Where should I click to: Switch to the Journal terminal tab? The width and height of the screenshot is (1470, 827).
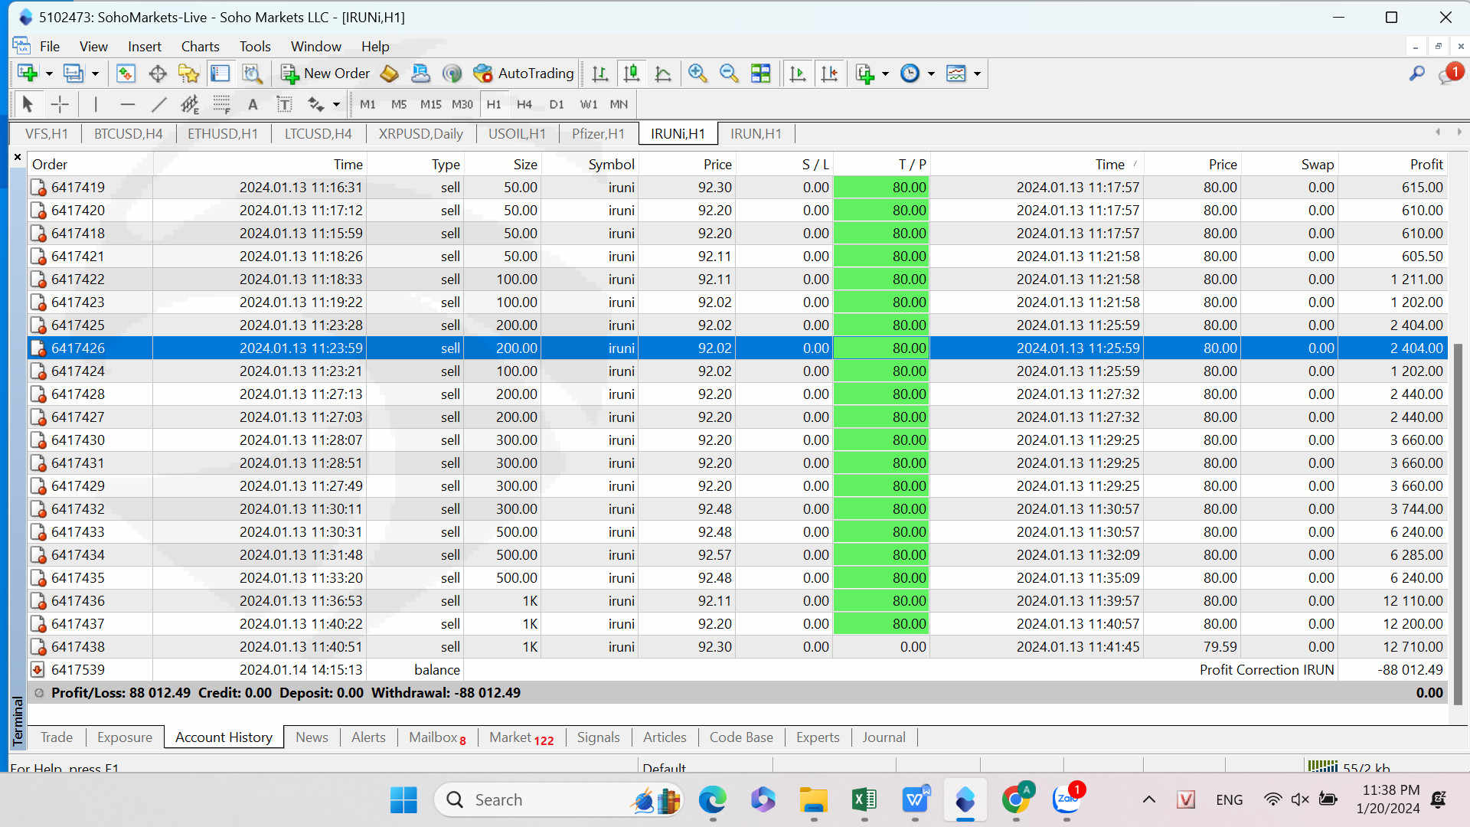(883, 737)
